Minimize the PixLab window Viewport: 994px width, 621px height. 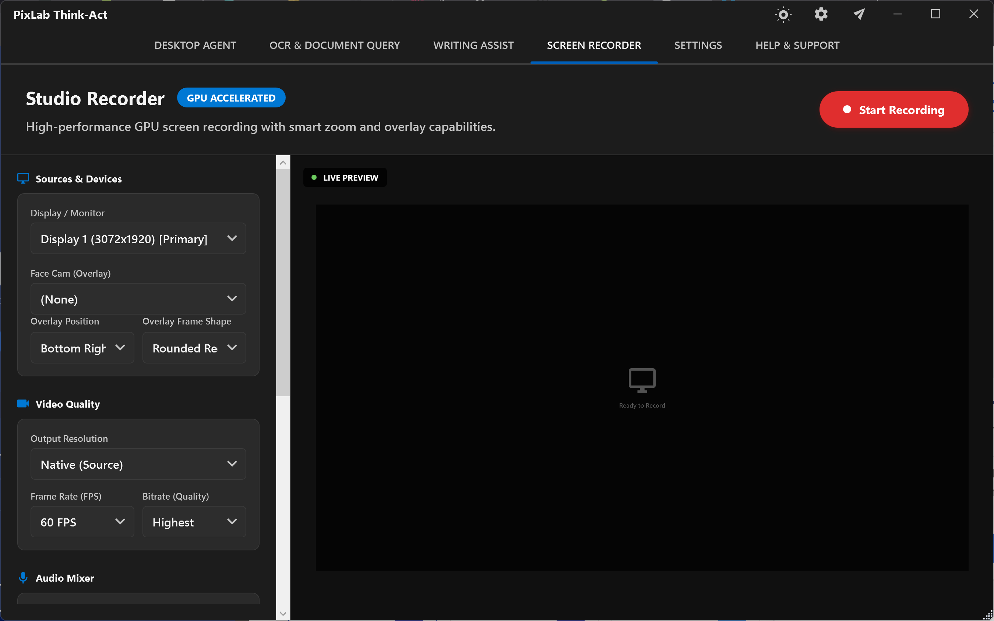point(898,14)
